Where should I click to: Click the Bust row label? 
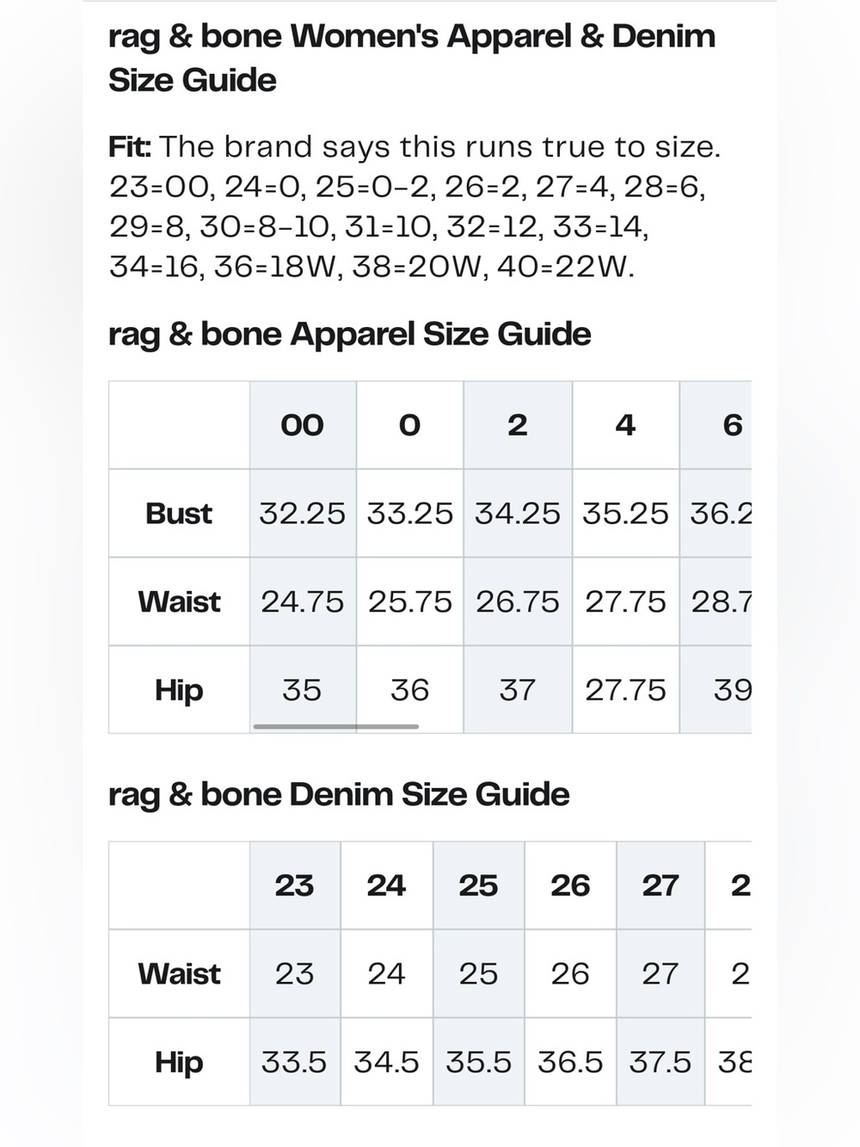tap(179, 514)
